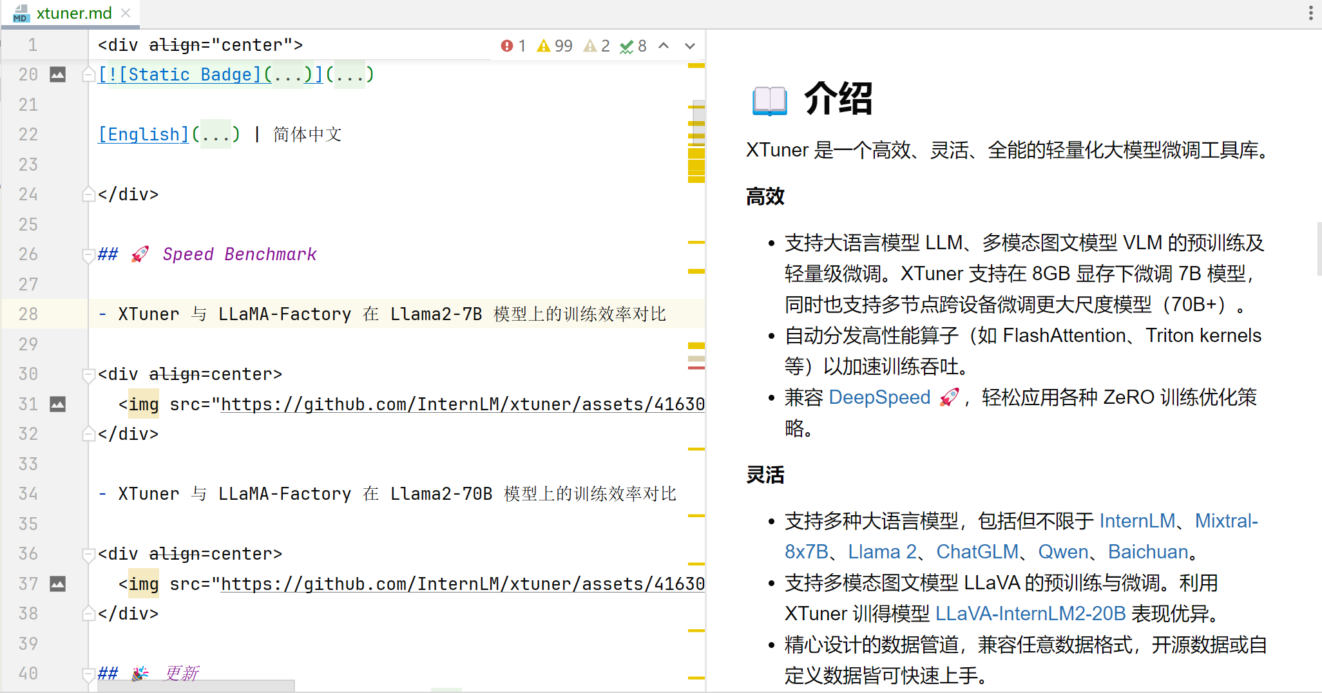Collapse the 更新 section on line 40
The image size is (1322, 693).
(x=89, y=674)
